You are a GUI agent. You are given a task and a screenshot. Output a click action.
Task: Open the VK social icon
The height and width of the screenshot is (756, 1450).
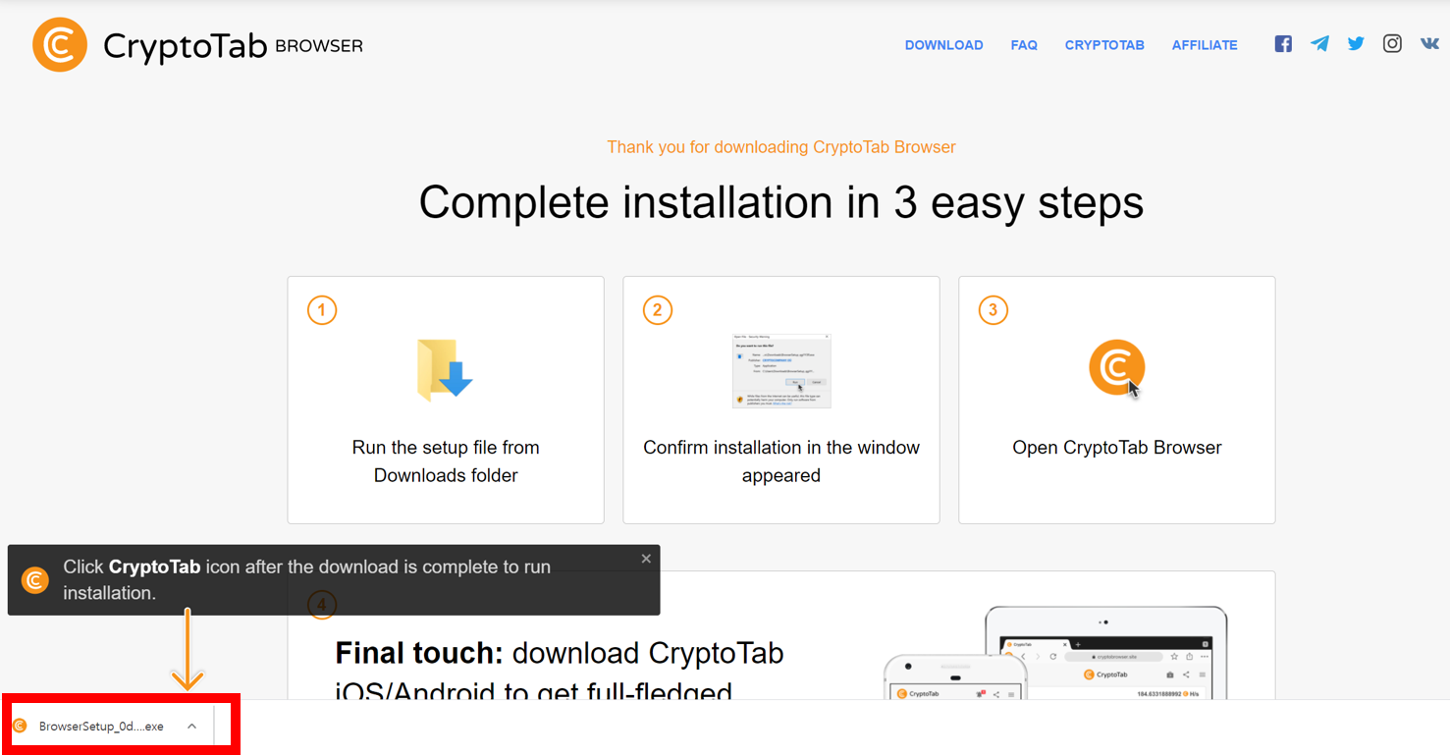click(x=1429, y=43)
